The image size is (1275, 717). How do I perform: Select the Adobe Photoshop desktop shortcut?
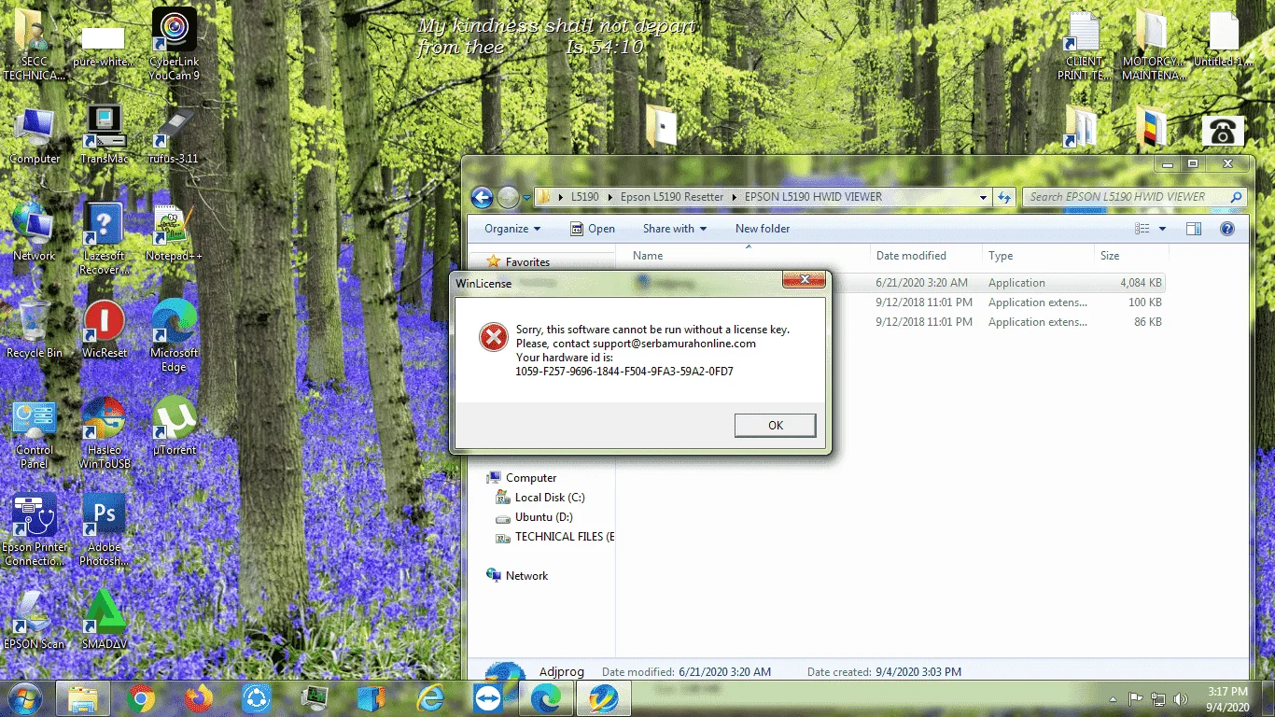click(x=105, y=530)
